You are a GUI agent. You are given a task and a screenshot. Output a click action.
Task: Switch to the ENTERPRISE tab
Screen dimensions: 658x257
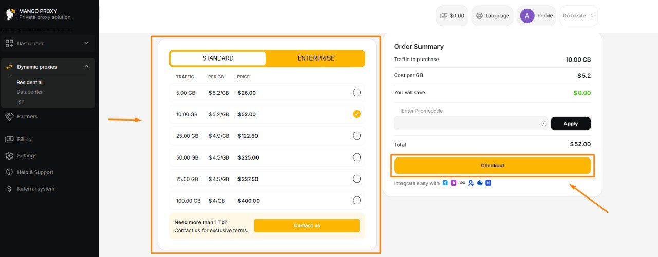click(316, 58)
